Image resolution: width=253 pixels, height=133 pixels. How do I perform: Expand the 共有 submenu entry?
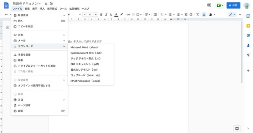(x=40, y=35)
